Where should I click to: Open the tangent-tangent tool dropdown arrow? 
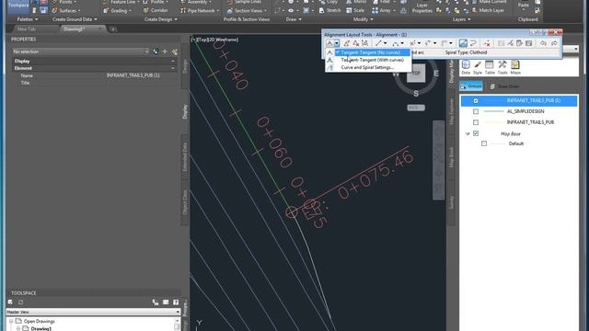(337, 43)
